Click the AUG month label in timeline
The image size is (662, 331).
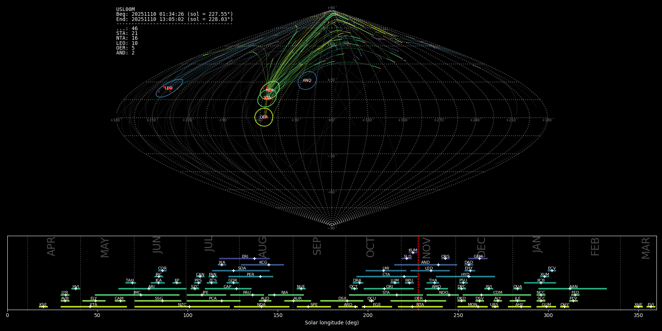263,246
